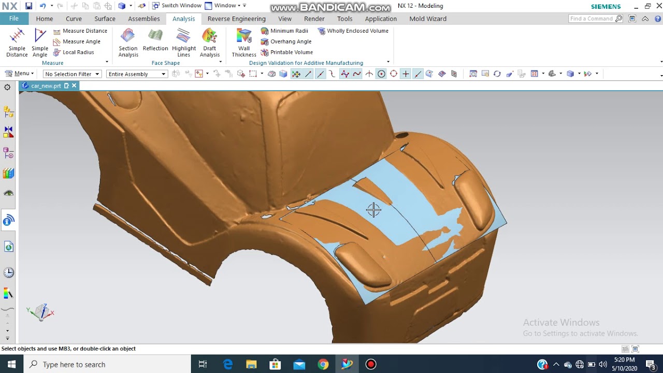Expand the Face Shape group options arrow
663x373 pixels.
[x=220, y=62]
